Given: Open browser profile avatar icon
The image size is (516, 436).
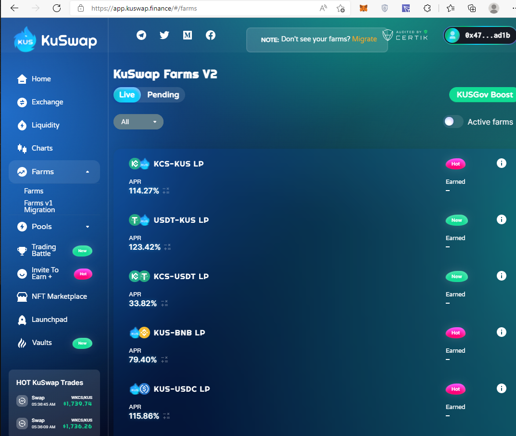Looking at the screenshot, I should 493,8.
